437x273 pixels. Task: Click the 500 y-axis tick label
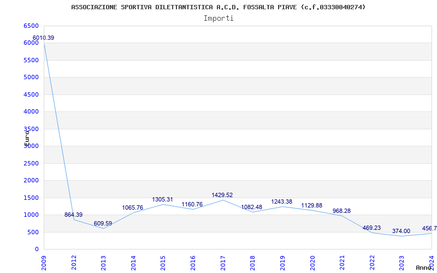coord(33,233)
